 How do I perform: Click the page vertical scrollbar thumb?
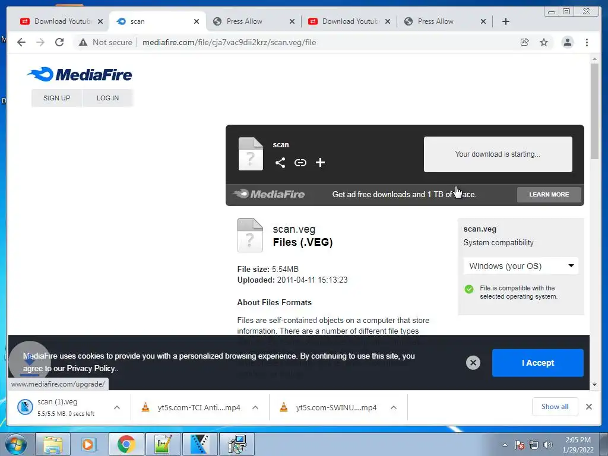[x=594, y=111]
